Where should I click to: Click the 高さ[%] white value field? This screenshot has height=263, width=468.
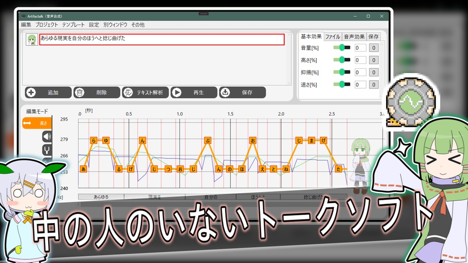click(360, 60)
